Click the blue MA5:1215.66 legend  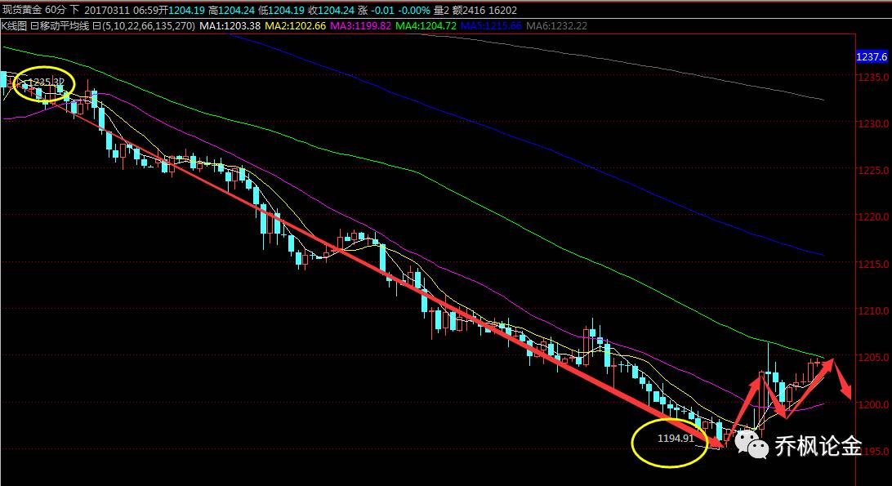tap(491, 25)
